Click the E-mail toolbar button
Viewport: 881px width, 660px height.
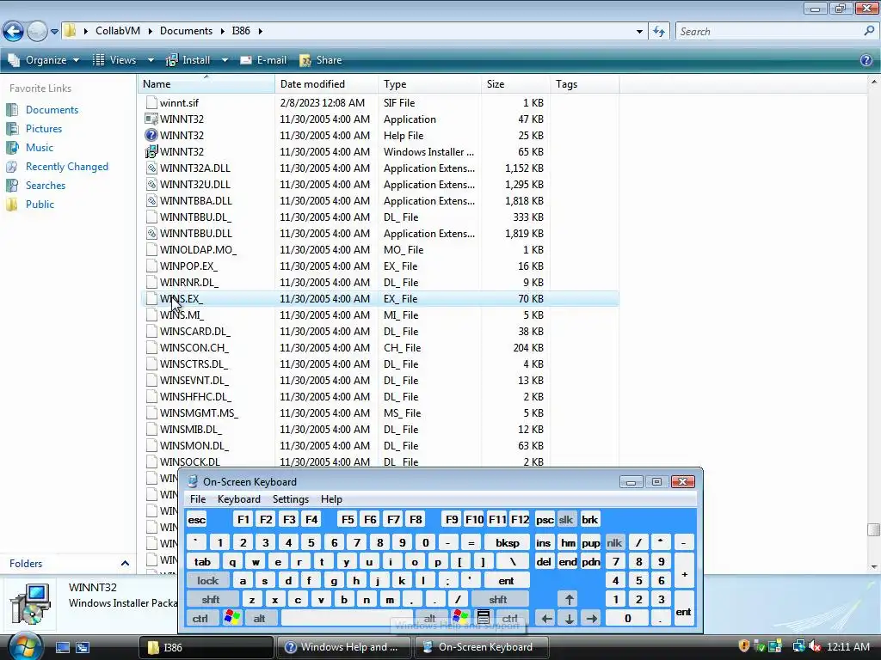coord(263,60)
